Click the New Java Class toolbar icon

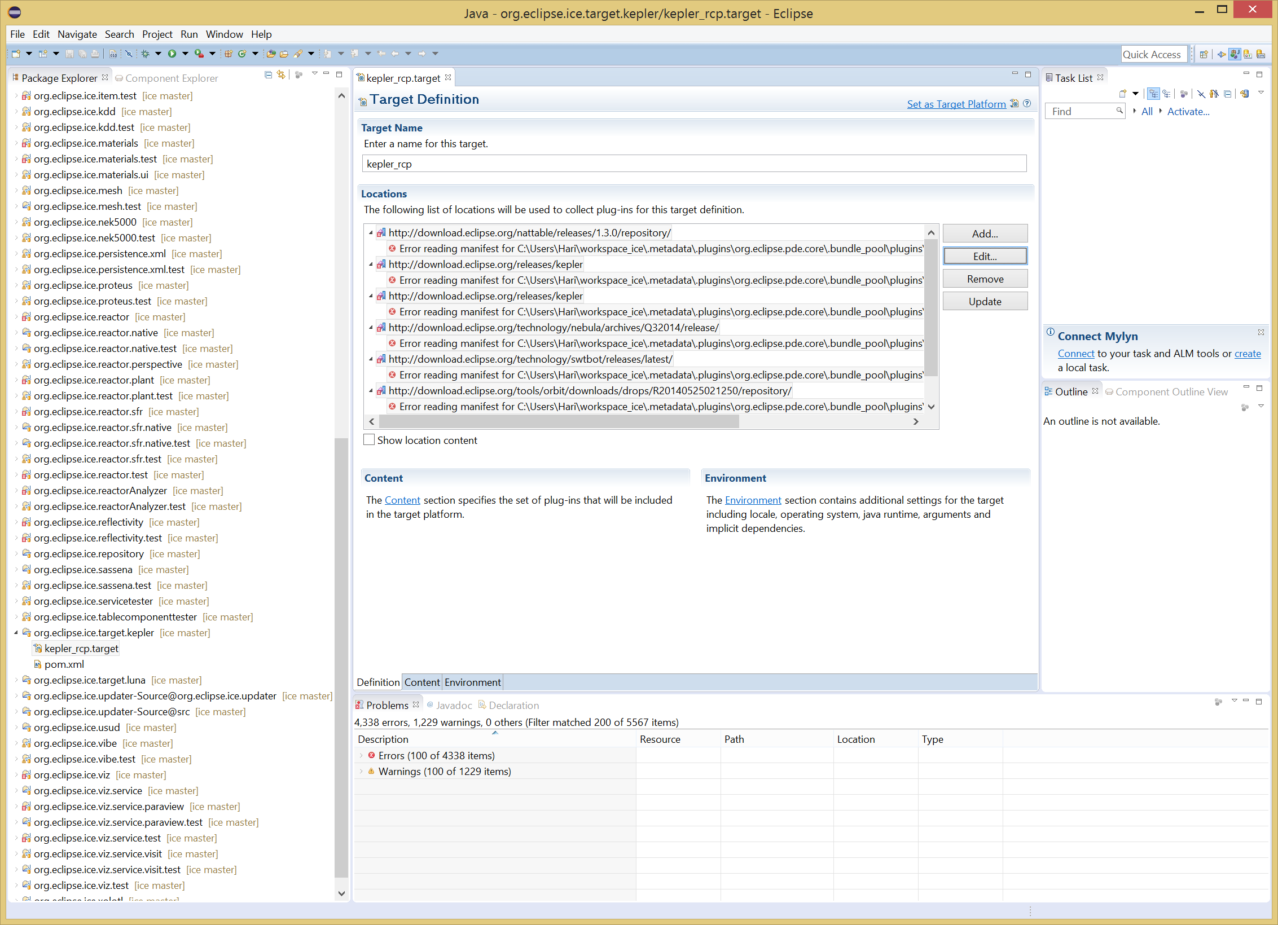242,54
